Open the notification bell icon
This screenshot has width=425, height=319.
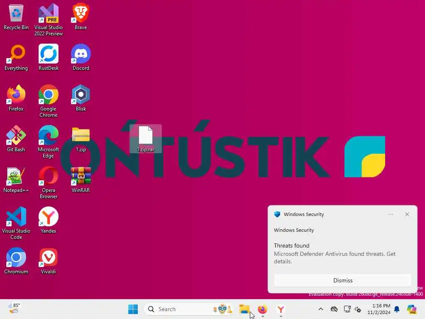[x=397, y=309]
